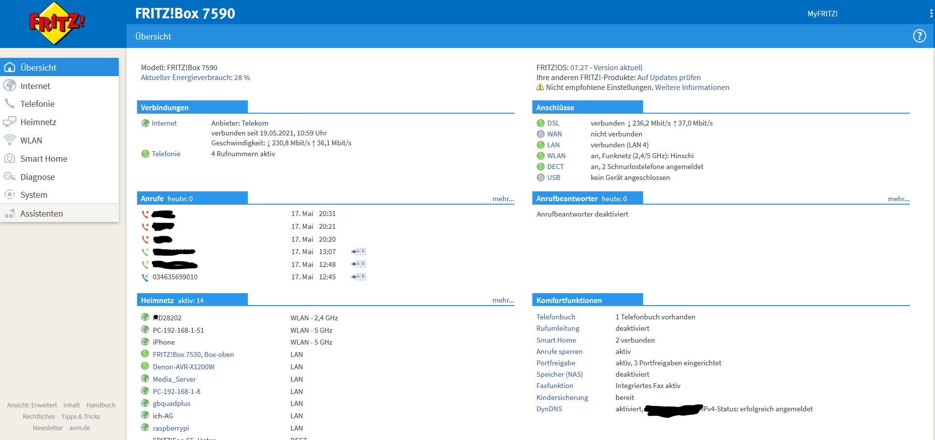935x440 pixels.
Task: Click the Anrufbeantworter section header
Action: [588, 198]
